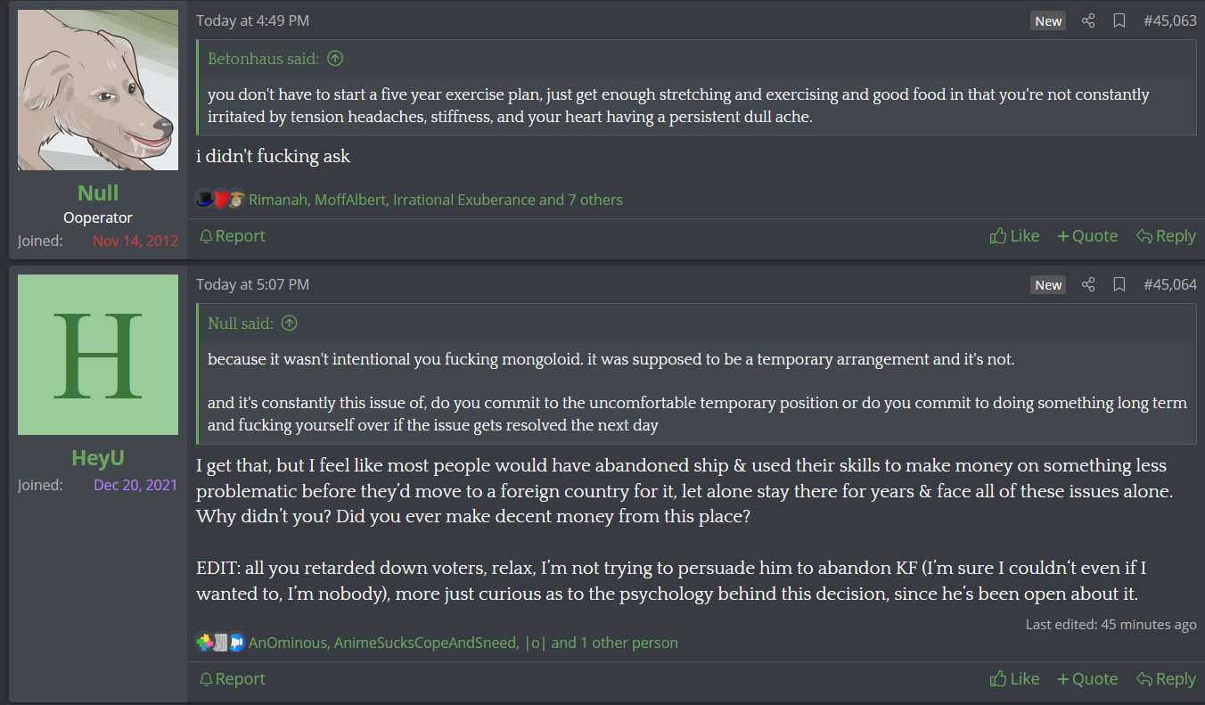1205x705 pixels.
Task: Quote HeyU's post
Action: click(x=1087, y=679)
